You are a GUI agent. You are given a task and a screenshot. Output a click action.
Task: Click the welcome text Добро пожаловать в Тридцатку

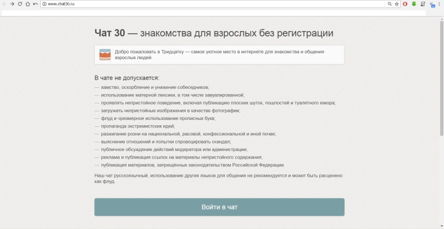pyautogui.click(x=220, y=55)
